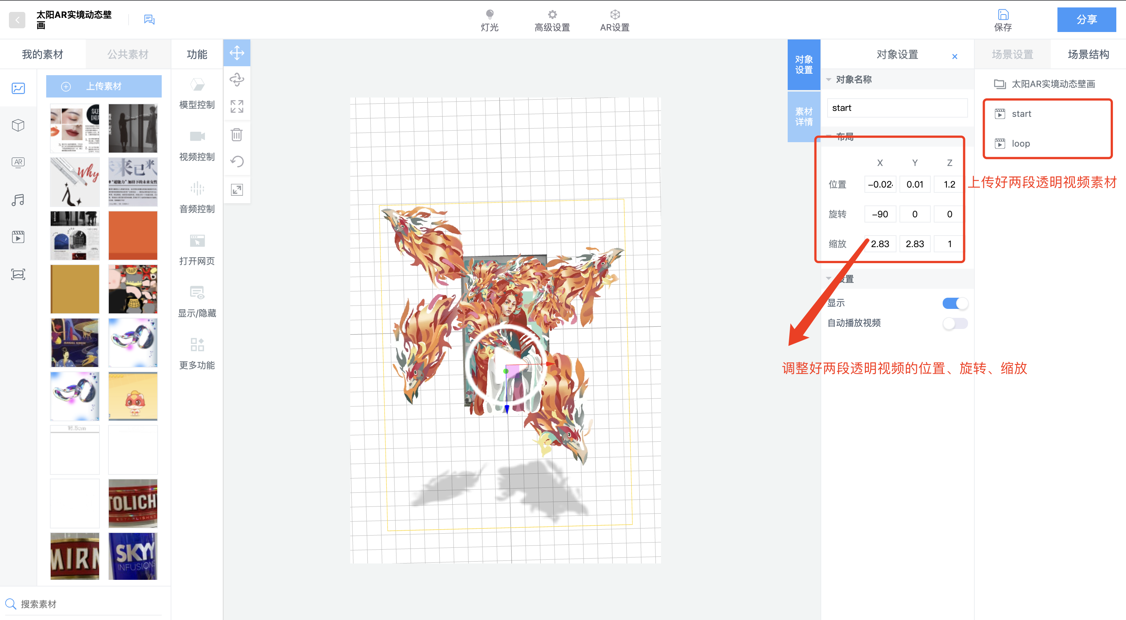The image size is (1126, 620).
Task: Select the move/translate tool icon
Action: 237,53
